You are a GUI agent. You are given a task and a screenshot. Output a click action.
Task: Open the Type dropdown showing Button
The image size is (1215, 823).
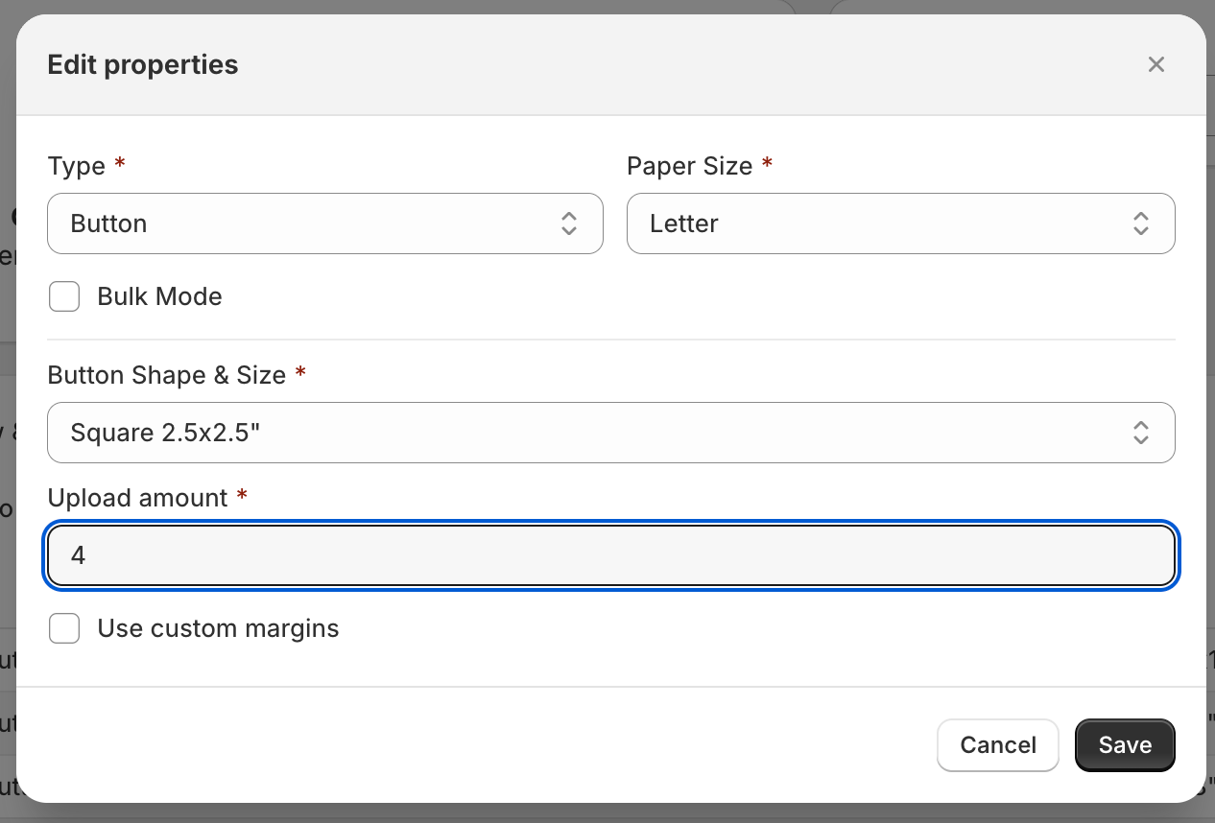tap(307, 223)
